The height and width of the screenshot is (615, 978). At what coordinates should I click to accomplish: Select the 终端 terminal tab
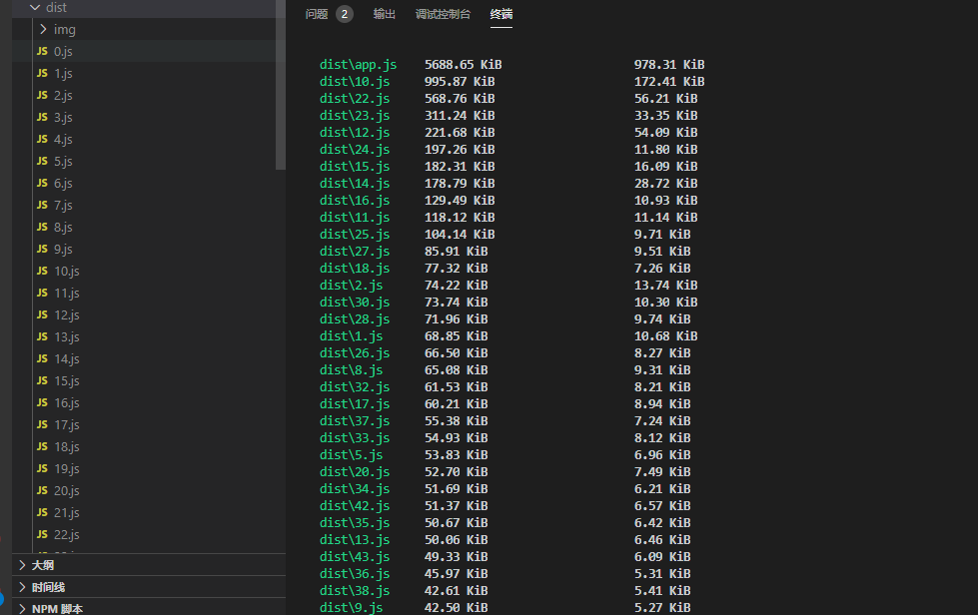click(x=501, y=14)
